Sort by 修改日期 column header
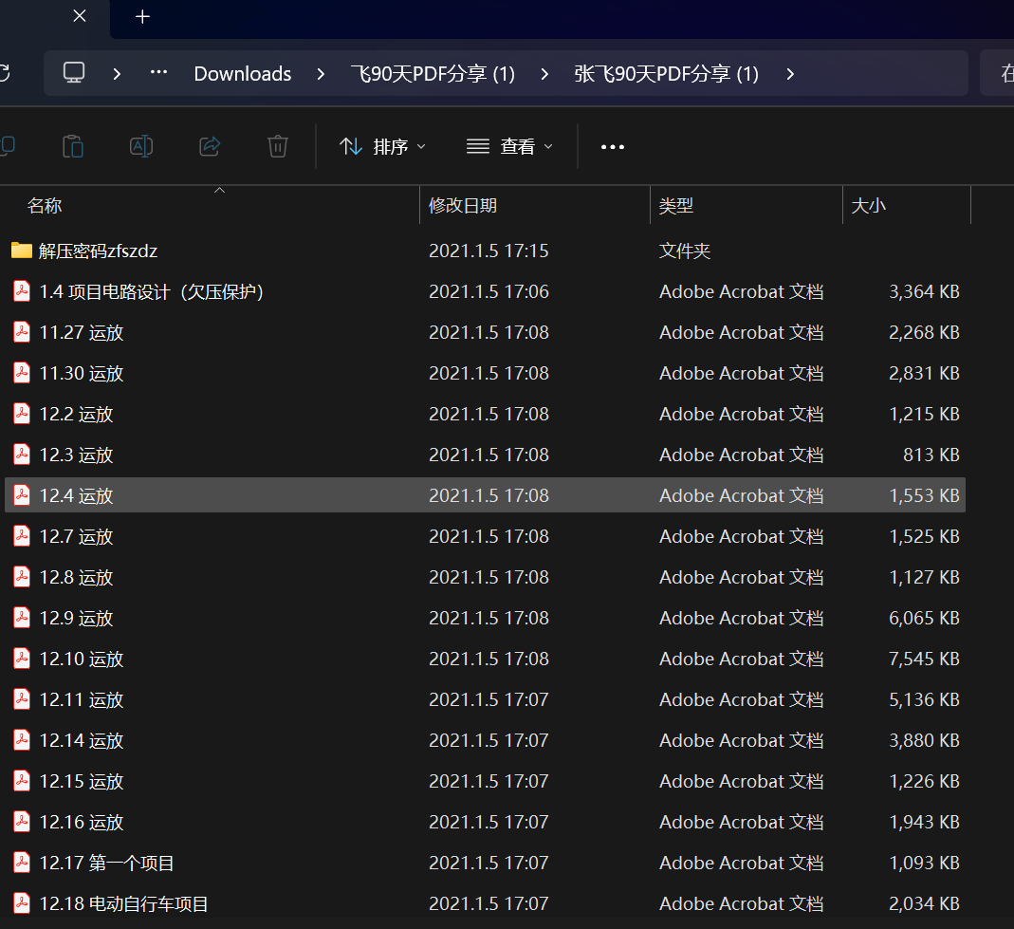Viewport: 1014px width, 929px height. 463,206
